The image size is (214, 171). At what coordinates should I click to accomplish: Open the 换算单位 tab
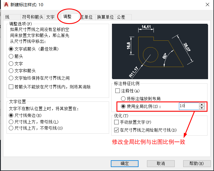[x=105, y=17]
